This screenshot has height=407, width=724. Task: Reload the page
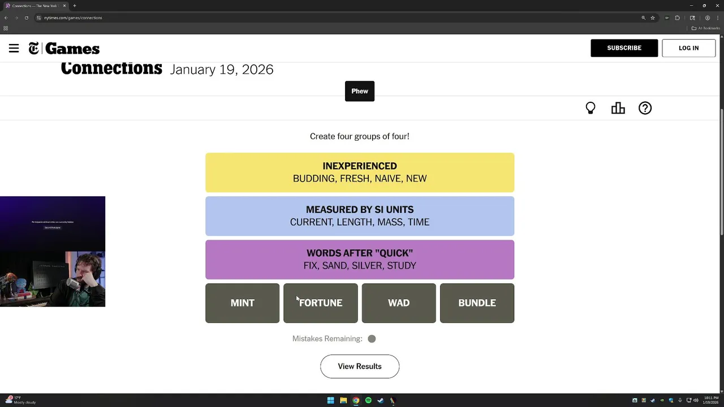(x=26, y=18)
